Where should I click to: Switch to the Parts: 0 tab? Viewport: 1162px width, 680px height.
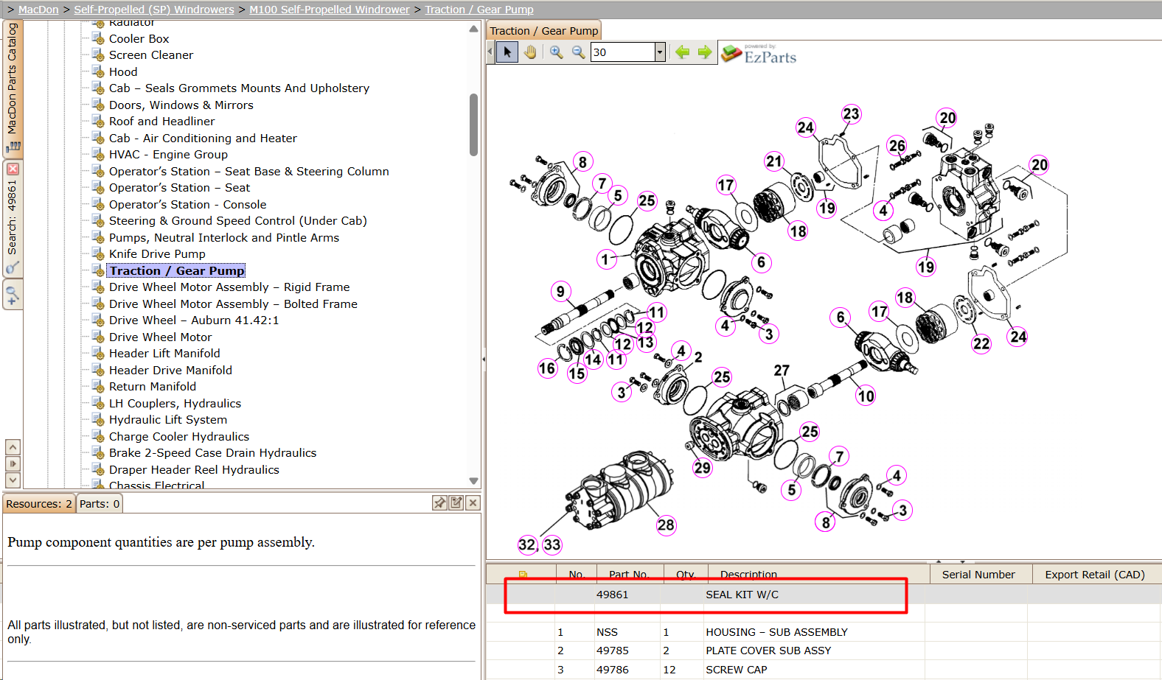[x=100, y=504]
